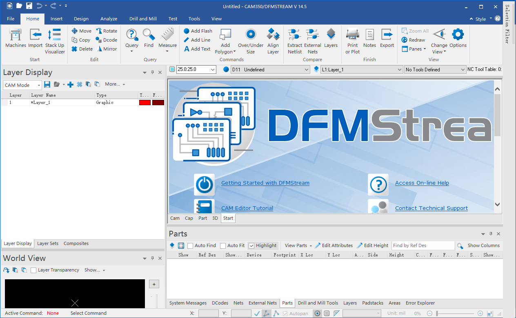This screenshot has height=318, width=516.
Task: Open the Getting Started with DFMStream link
Action: click(265, 183)
